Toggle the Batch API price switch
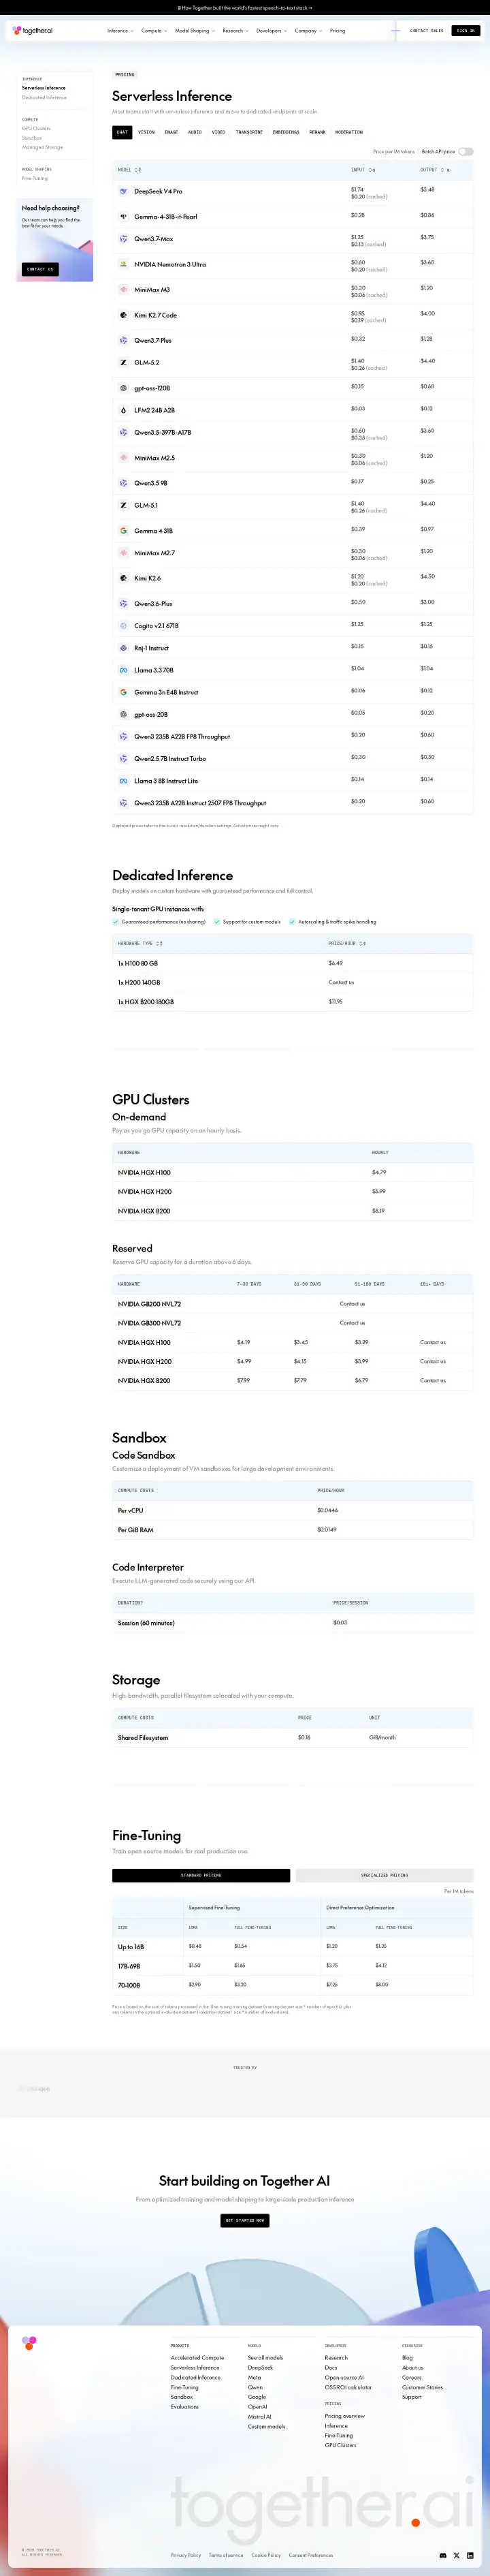 coord(466,152)
